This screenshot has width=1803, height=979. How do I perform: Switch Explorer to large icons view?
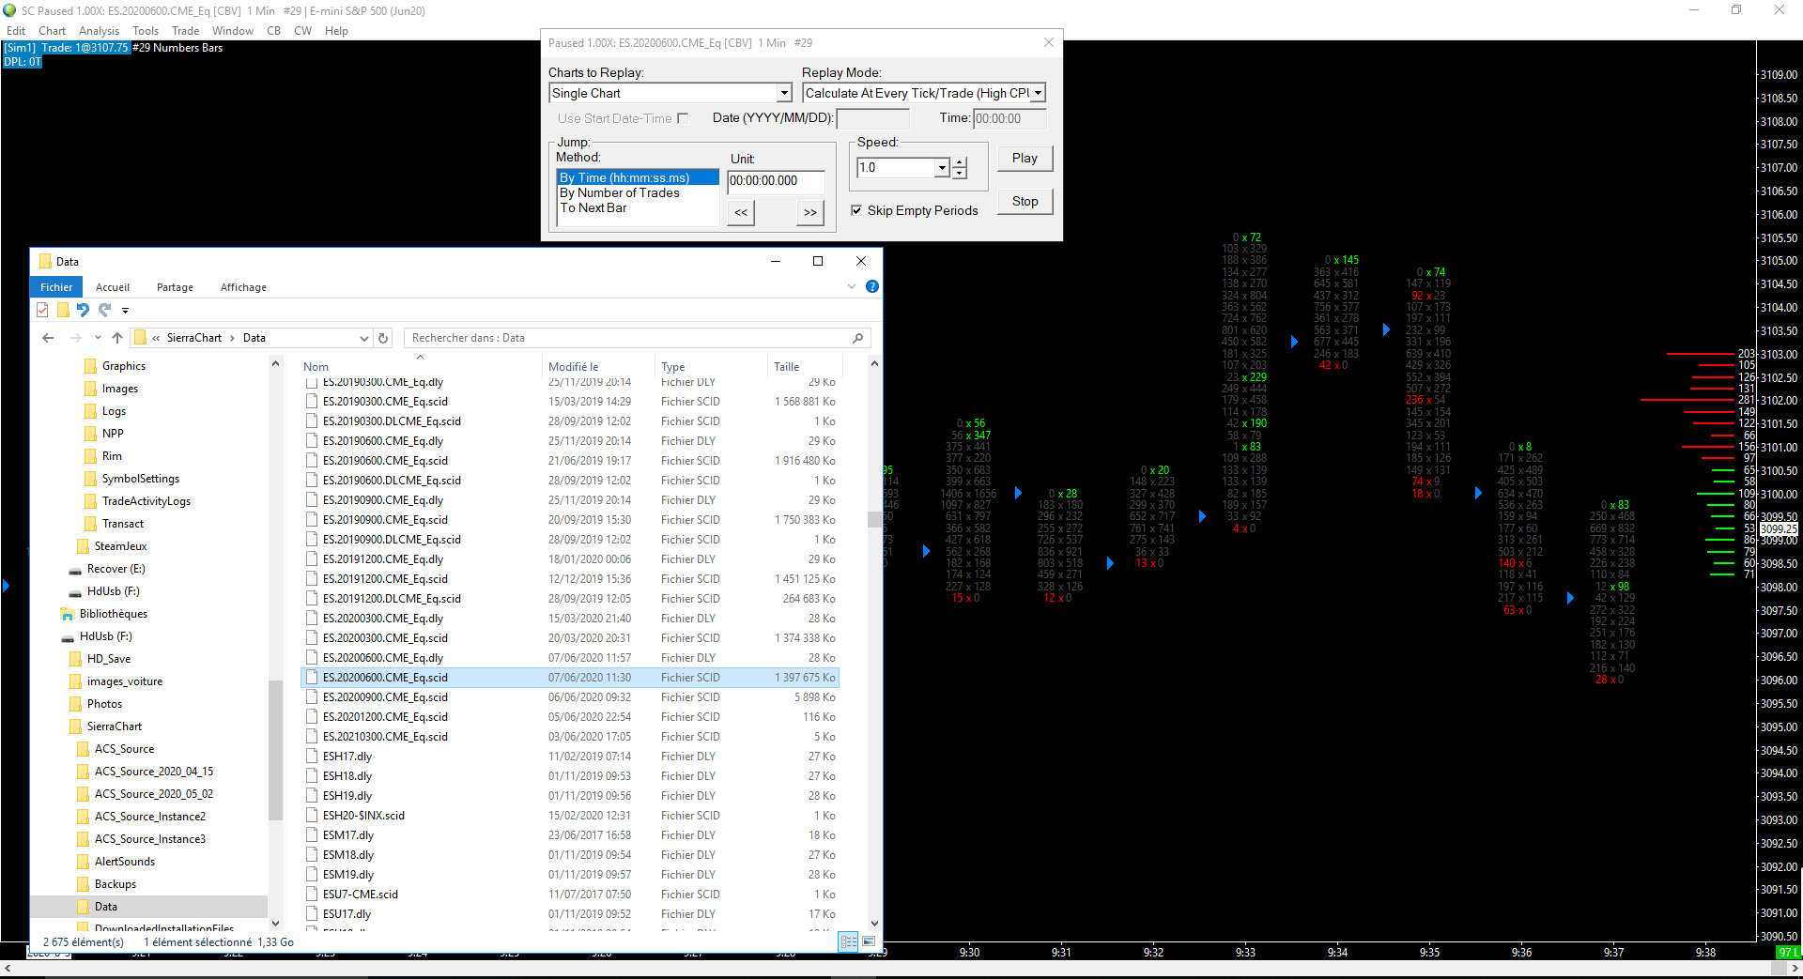(869, 941)
